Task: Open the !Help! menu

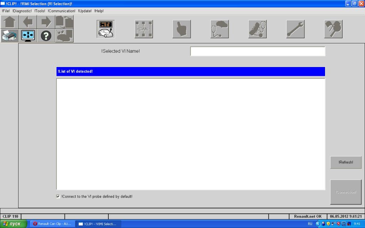Action: tap(99, 11)
